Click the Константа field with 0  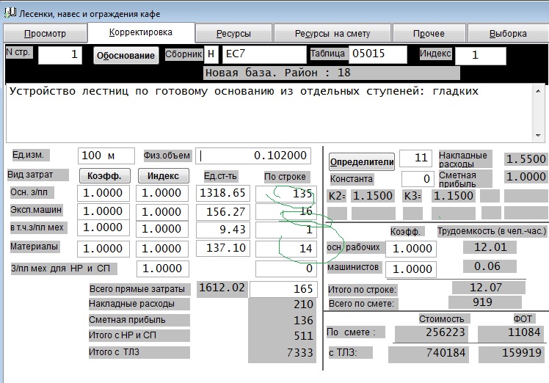point(416,179)
